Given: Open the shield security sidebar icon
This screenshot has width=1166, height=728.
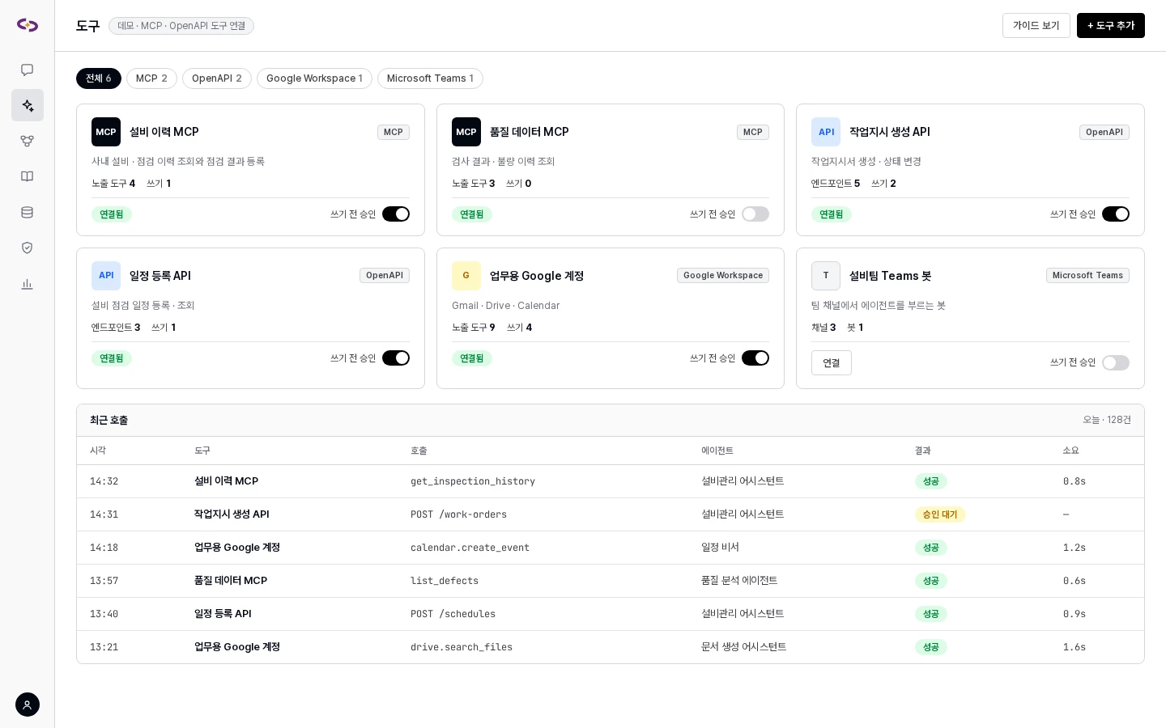Looking at the screenshot, I should coord(28,248).
